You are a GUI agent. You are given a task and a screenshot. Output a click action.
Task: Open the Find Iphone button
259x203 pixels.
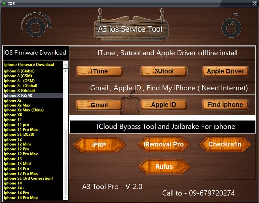[x=225, y=105]
